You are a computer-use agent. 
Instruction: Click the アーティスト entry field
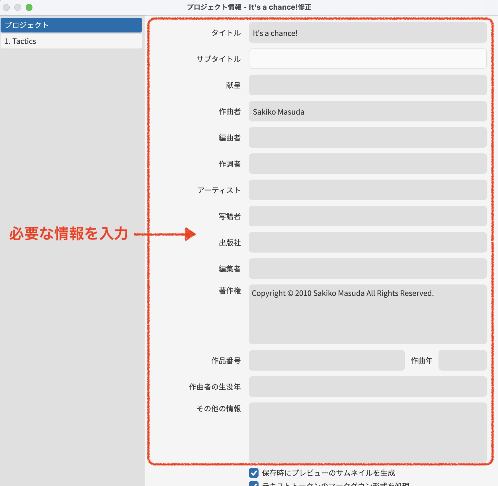click(x=367, y=190)
